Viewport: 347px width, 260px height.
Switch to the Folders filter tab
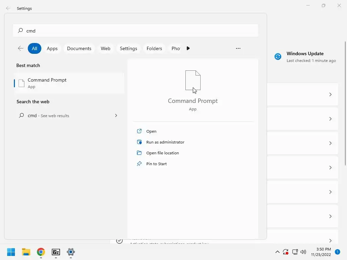click(x=154, y=48)
